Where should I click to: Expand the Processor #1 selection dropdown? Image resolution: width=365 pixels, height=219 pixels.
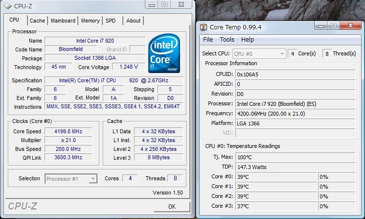tap(93, 179)
